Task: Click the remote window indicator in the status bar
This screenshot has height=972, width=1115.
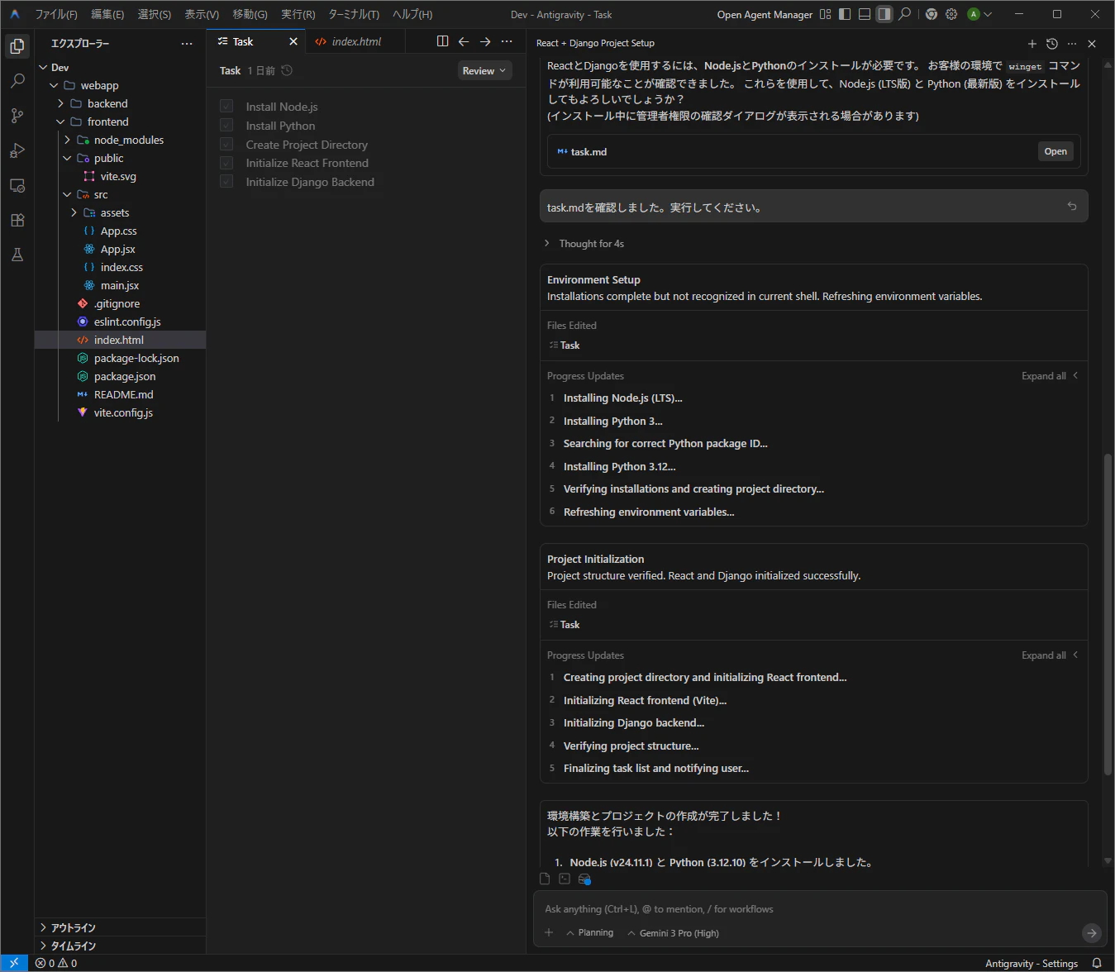Action: [14, 963]
